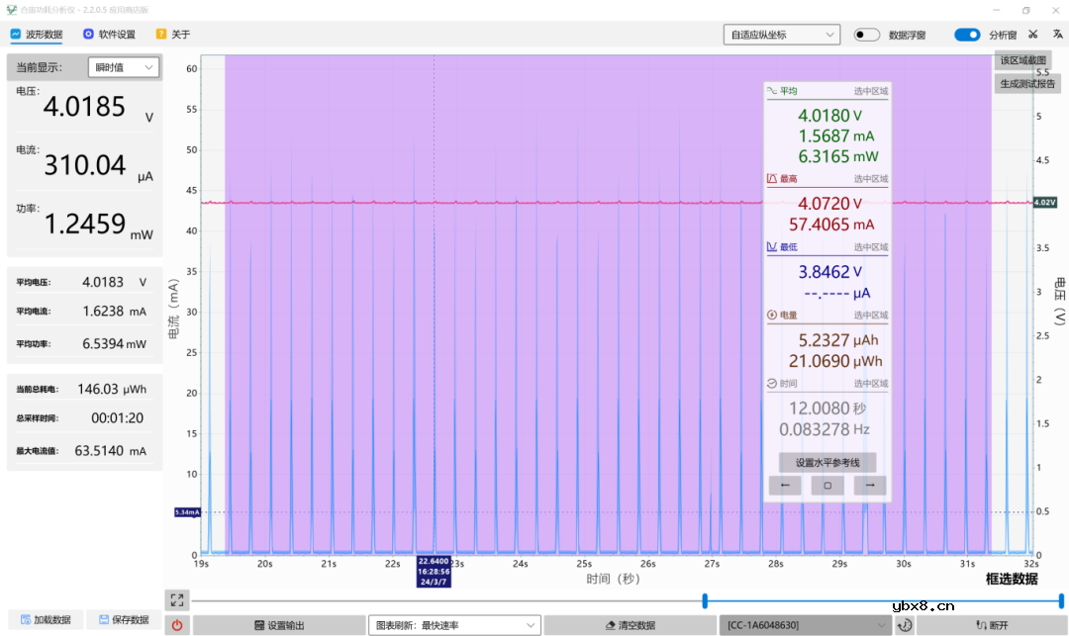The width and height of the screenshot is (1069, 636).
Task: Click the left handle of time range slider
Action: 705,600
